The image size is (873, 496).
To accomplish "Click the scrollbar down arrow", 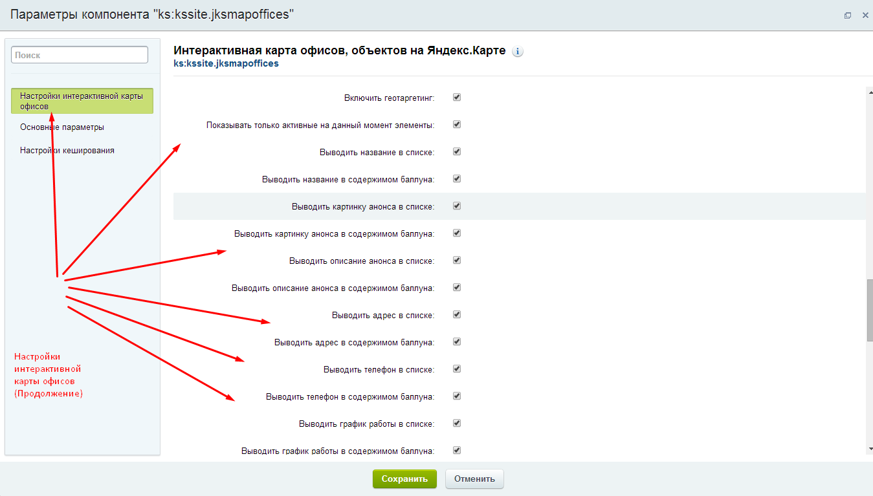I will click(x=870, y=449).
